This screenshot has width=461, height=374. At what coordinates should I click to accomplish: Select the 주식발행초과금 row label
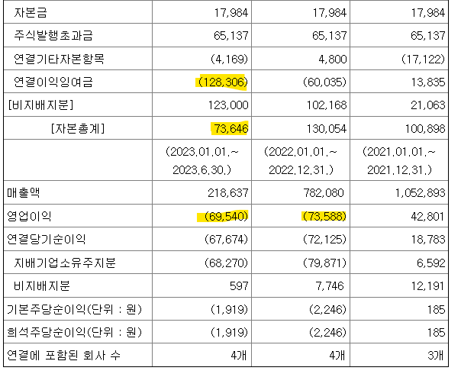click(x=53, y=36)
